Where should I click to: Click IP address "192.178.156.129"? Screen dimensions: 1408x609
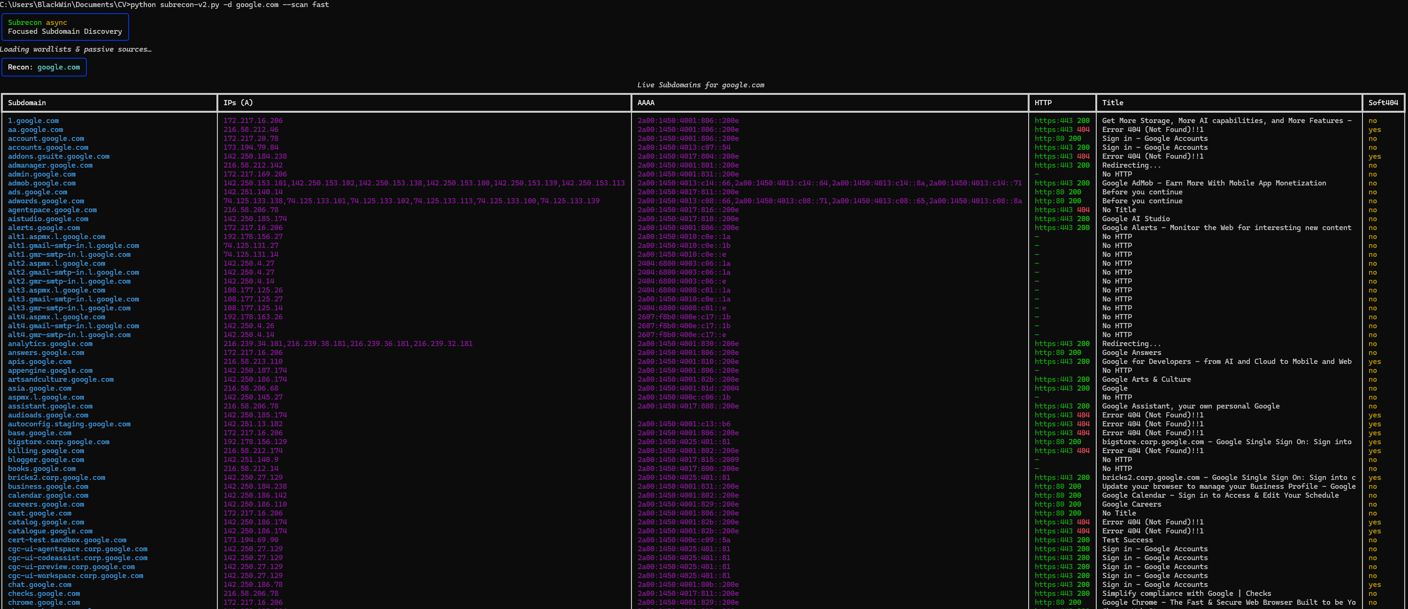[x=255, y=442]
